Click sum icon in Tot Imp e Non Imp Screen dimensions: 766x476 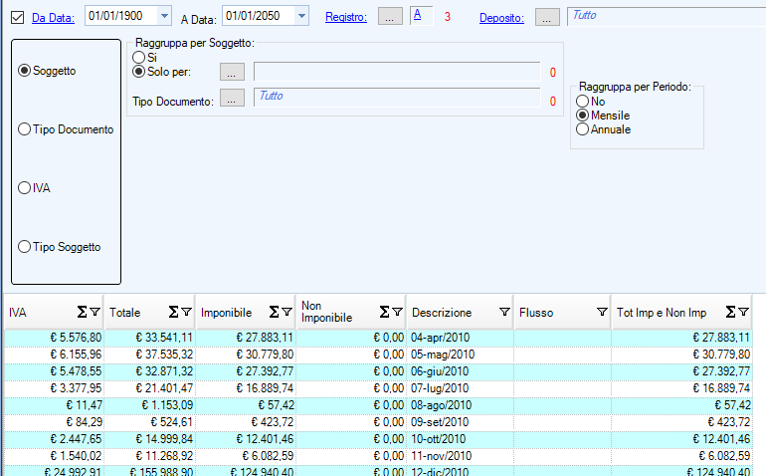[x=731, y=312]
